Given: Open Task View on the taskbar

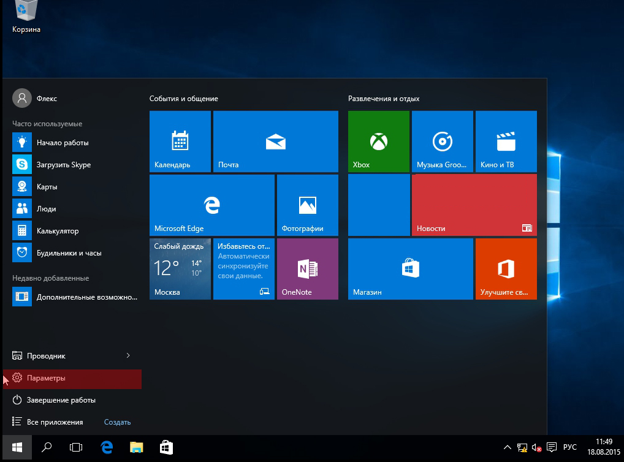Looking at the screenshot, I should tap(76, 448).
